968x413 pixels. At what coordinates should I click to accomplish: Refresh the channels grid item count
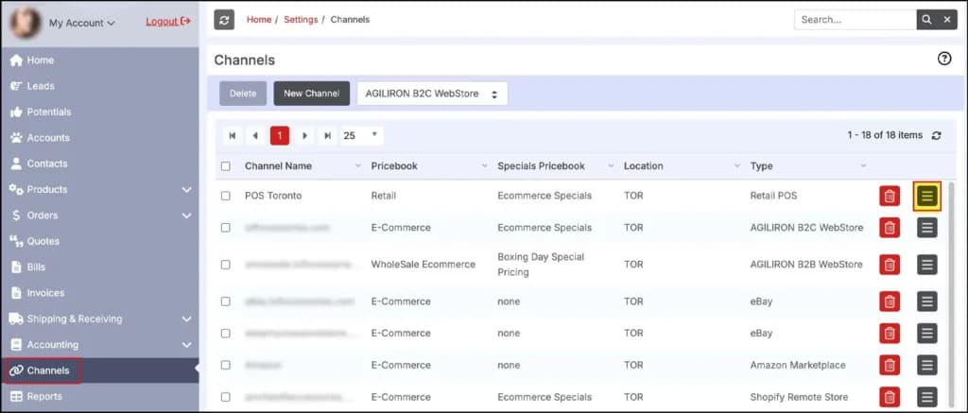tap(937, 136)
